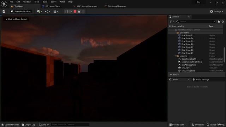Switch to the Details panel tab
226x127 pixels.
point(175,79)
